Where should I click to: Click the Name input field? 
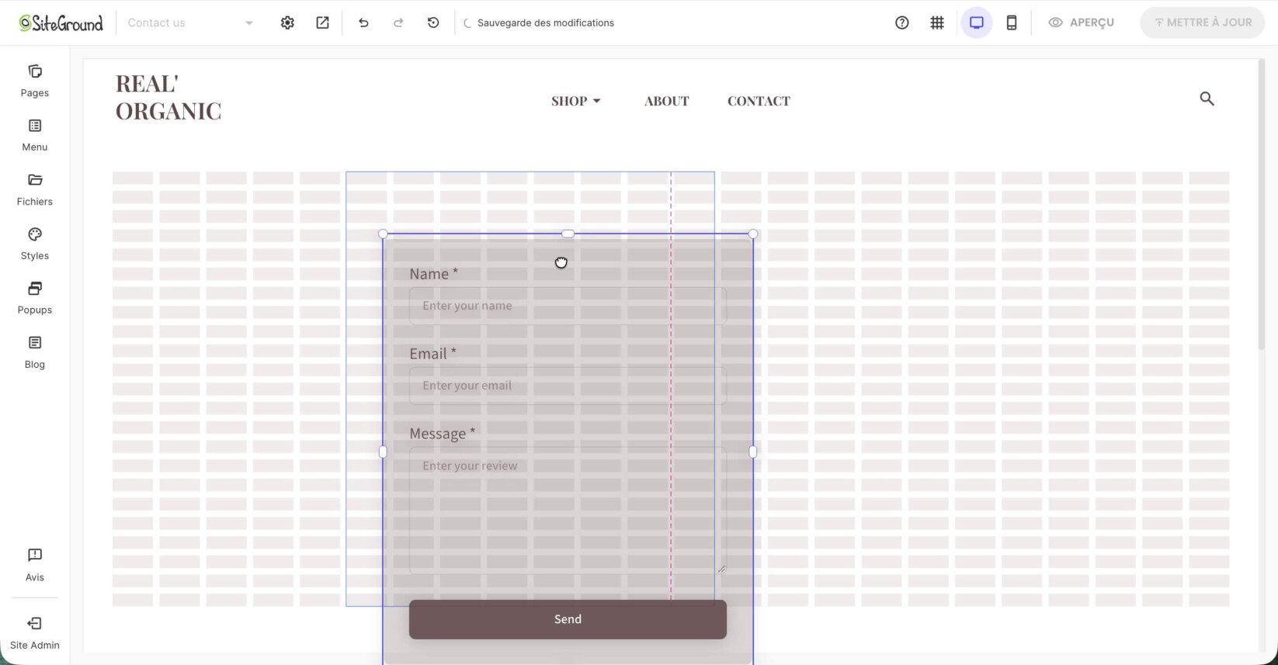[568, 306]
